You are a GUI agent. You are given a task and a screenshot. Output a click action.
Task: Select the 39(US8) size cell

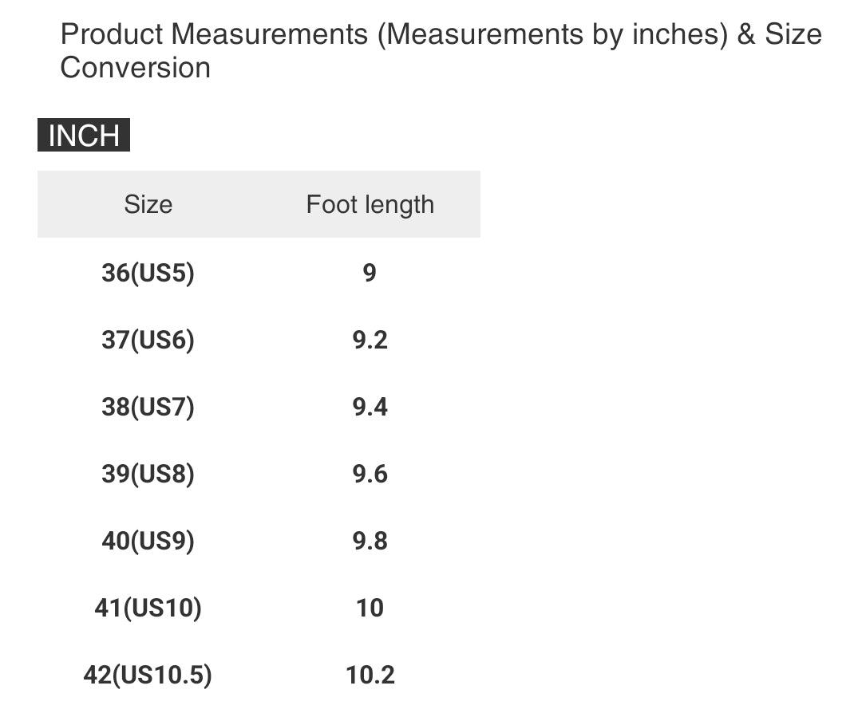coord(148,475)
